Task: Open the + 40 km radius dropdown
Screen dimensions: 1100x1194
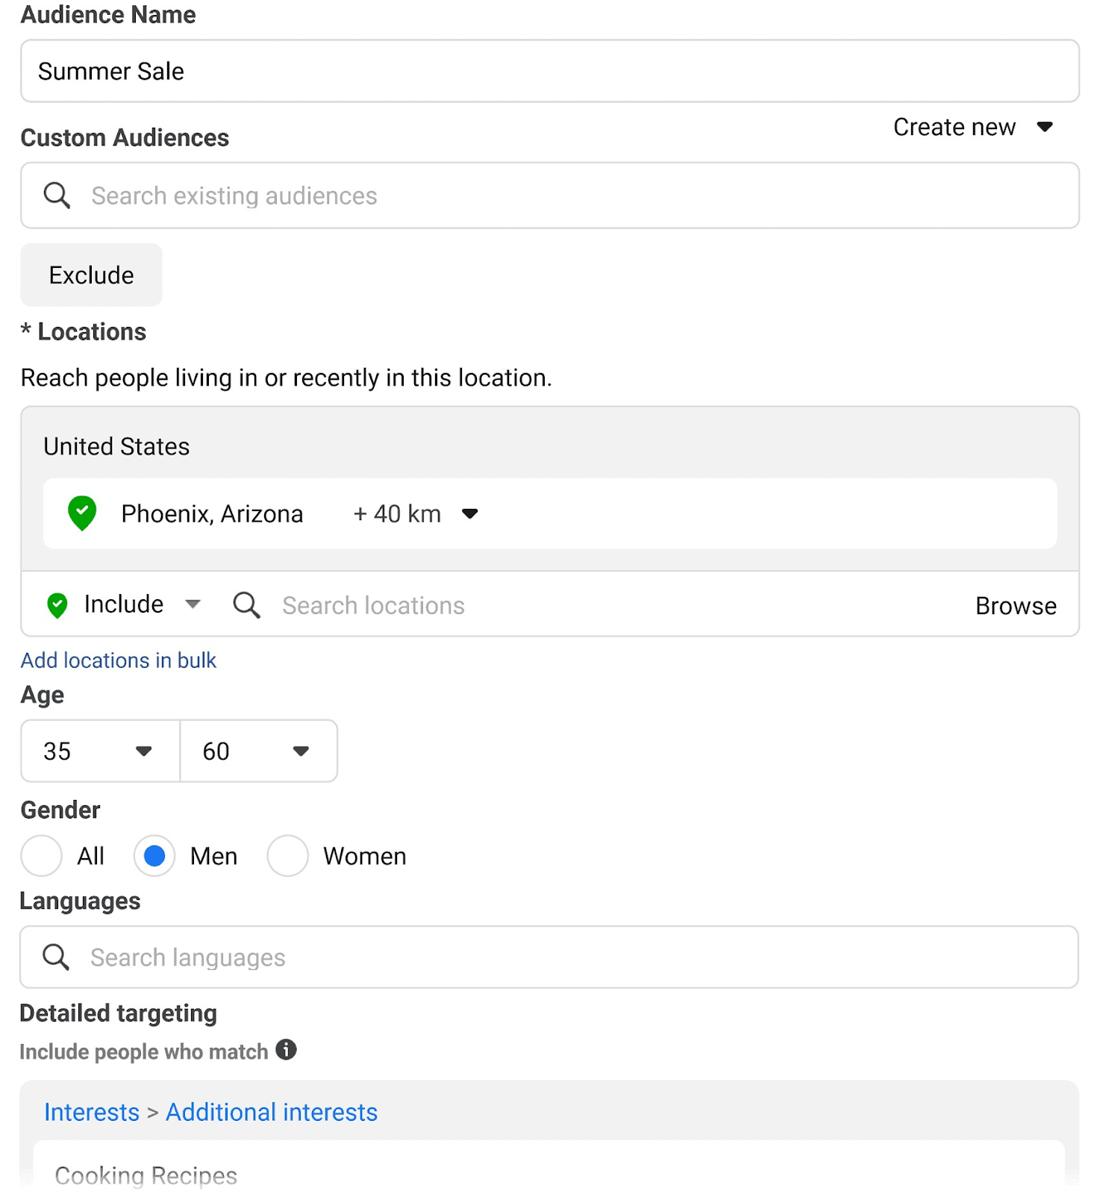Action: tap(416, 513)
